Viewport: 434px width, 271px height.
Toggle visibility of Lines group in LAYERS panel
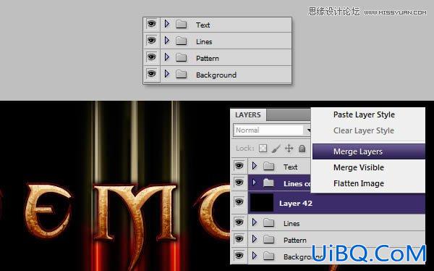pyautogui.click(x=239, y=222)
